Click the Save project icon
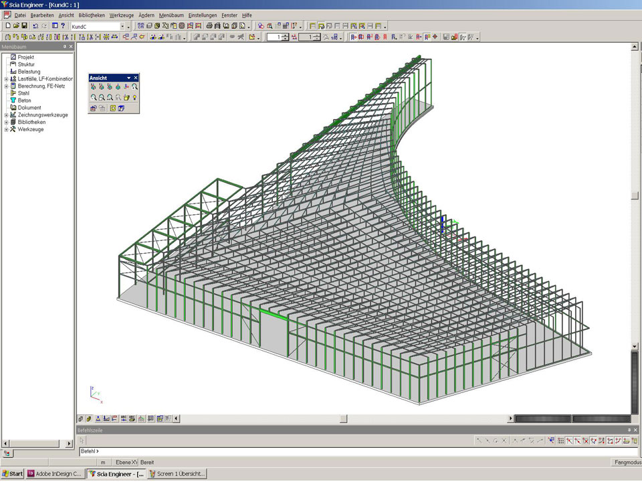The height and width of the screenshot is (482, 642). 25,25
